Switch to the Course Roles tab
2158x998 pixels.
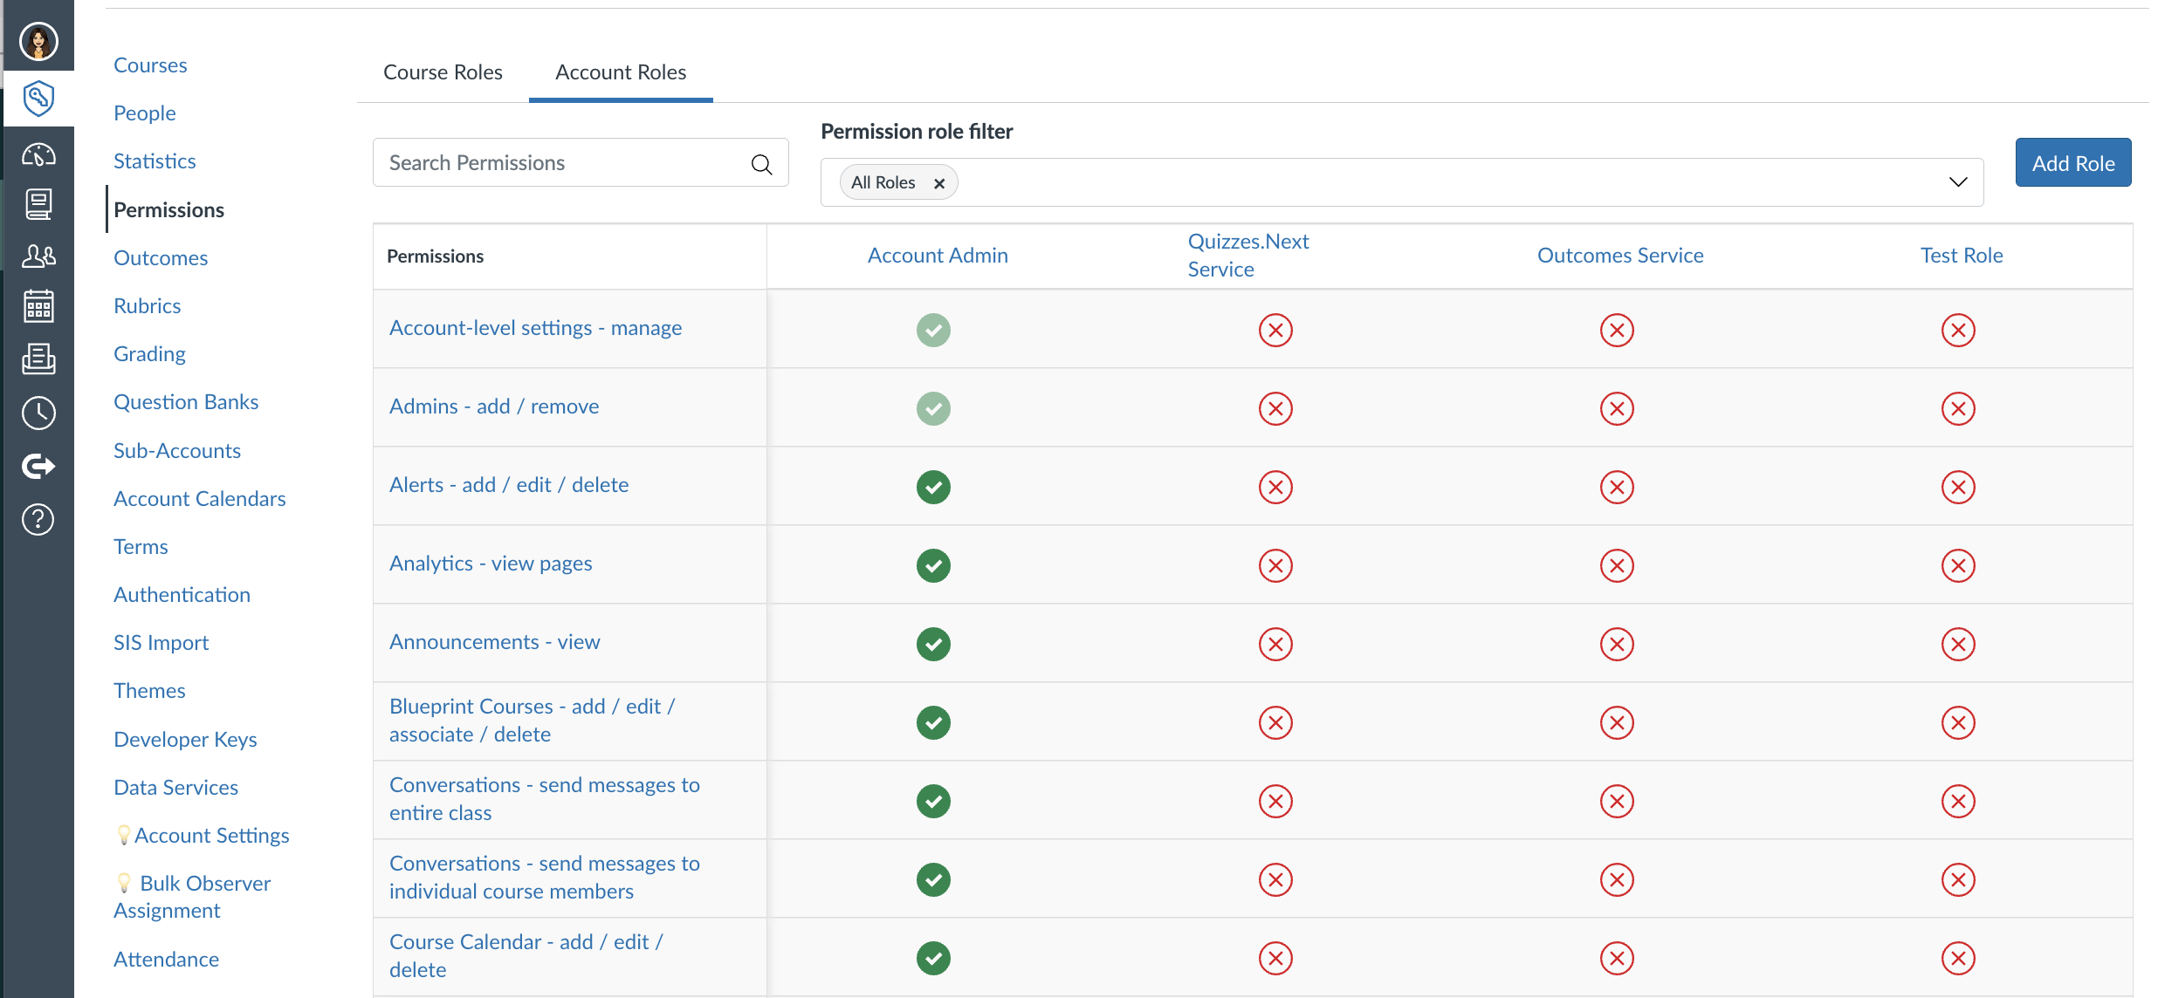point(443,72)
